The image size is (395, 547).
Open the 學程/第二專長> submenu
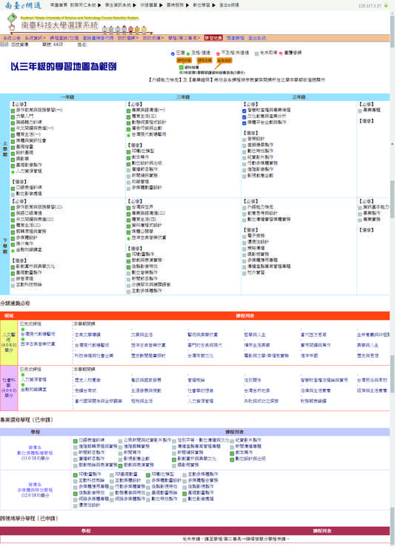pyautogui.click(x=185, y=38)
